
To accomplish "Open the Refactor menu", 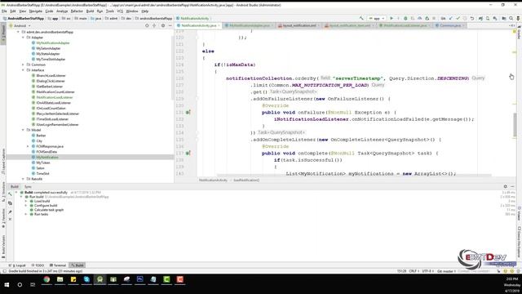I will tap(77, 11).
